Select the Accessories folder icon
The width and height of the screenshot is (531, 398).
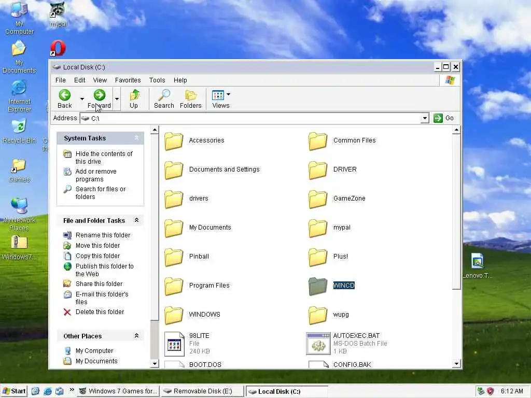coord(174,141)
